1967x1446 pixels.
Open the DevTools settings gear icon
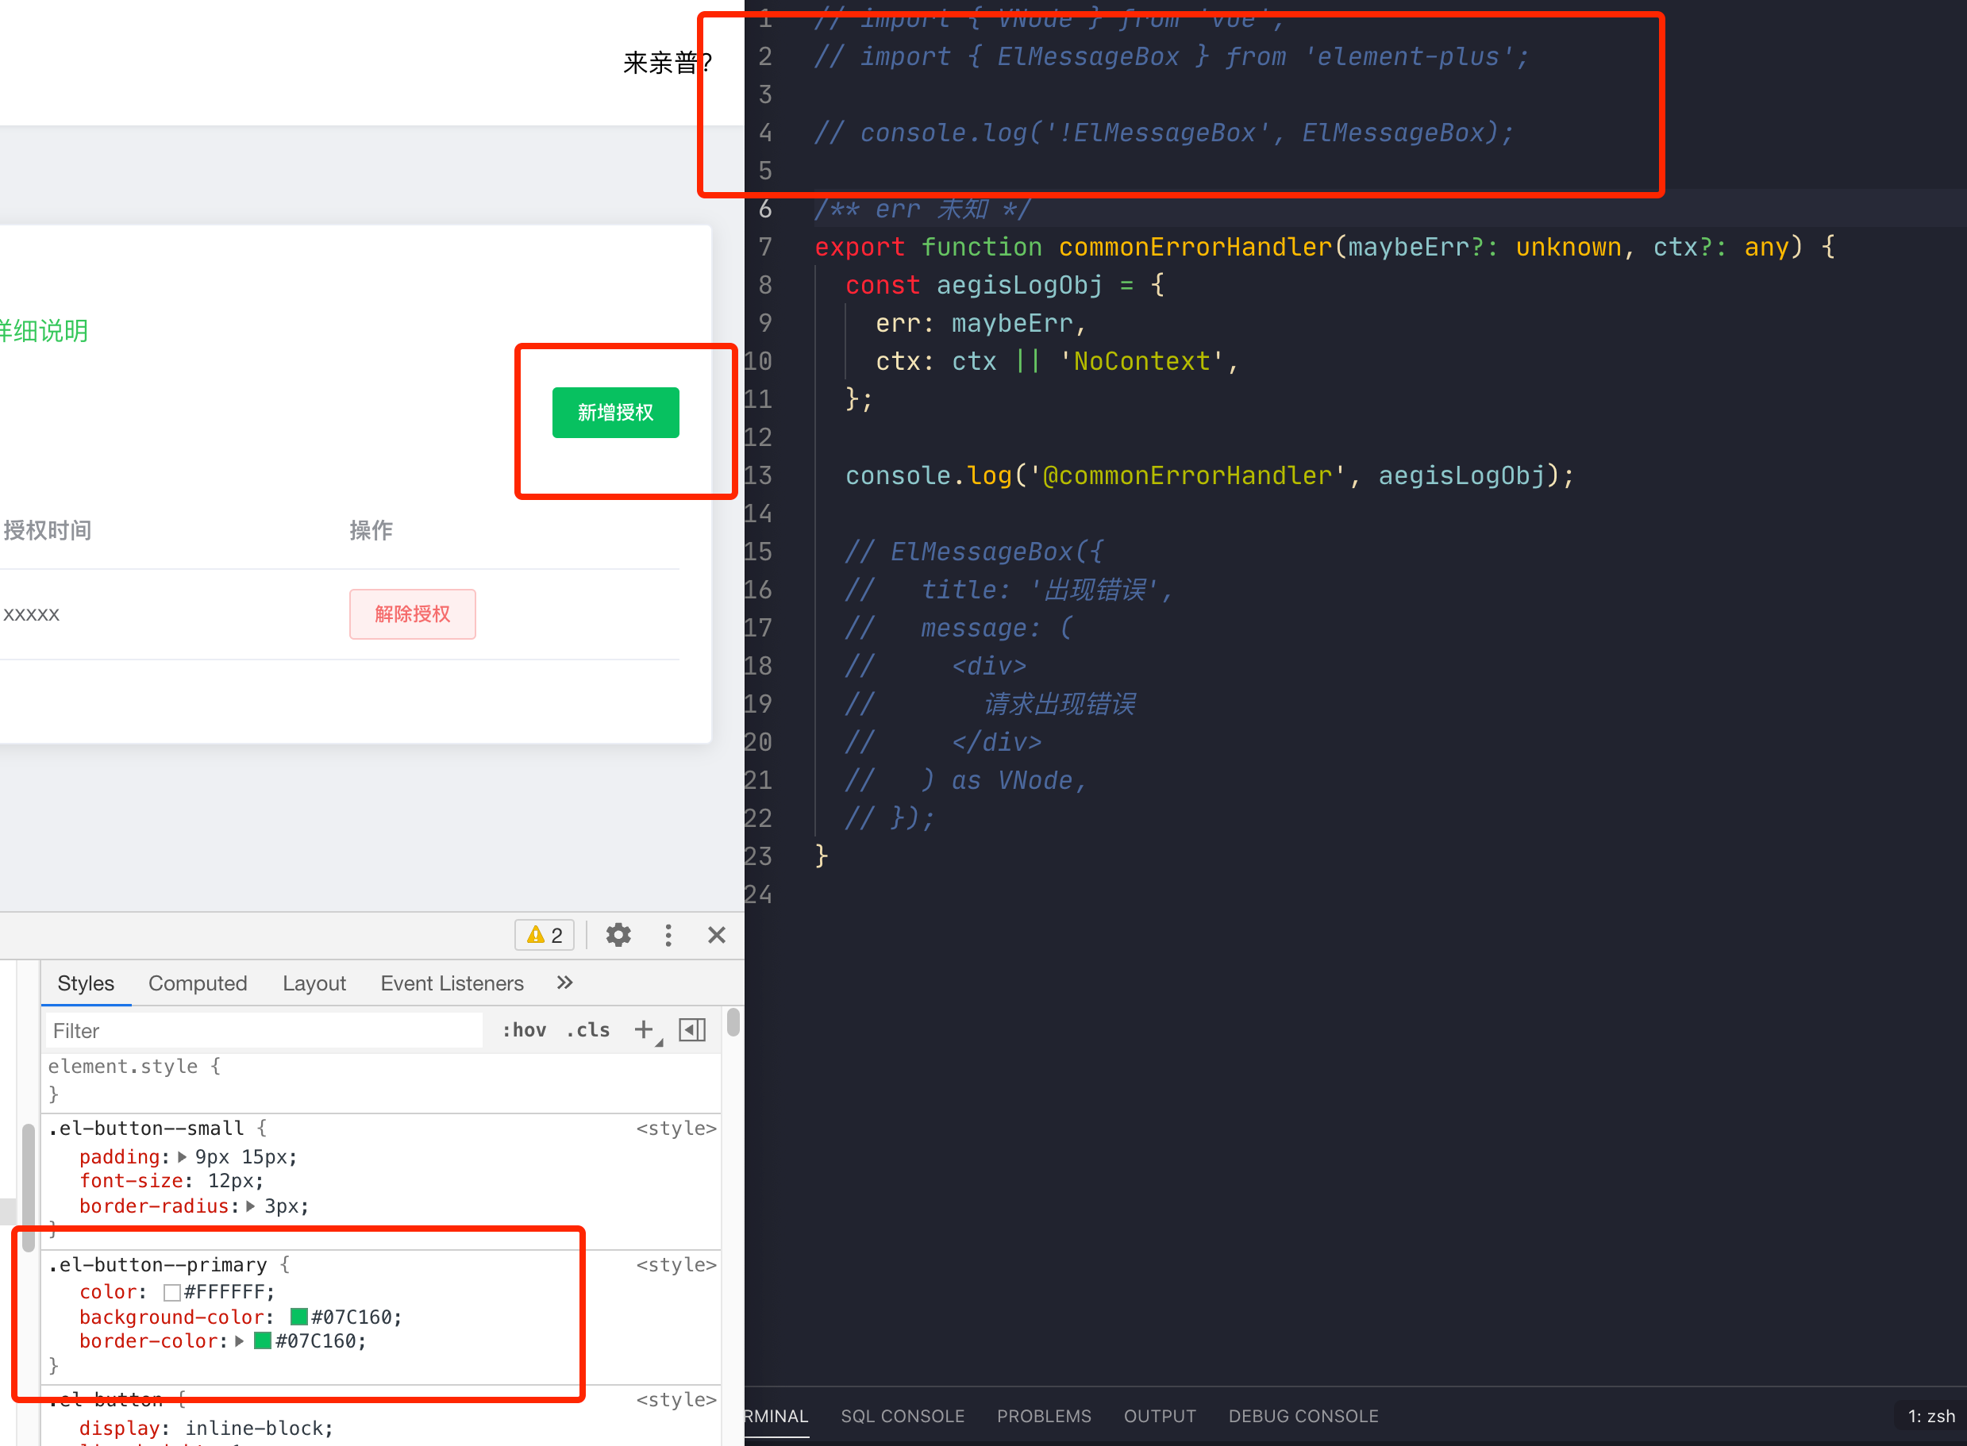619,935
